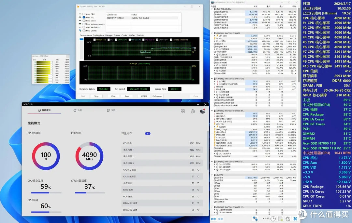Click HWiNFO expand-columns blue arrows icon
This screenshot has width=352, height=223.
213,219
